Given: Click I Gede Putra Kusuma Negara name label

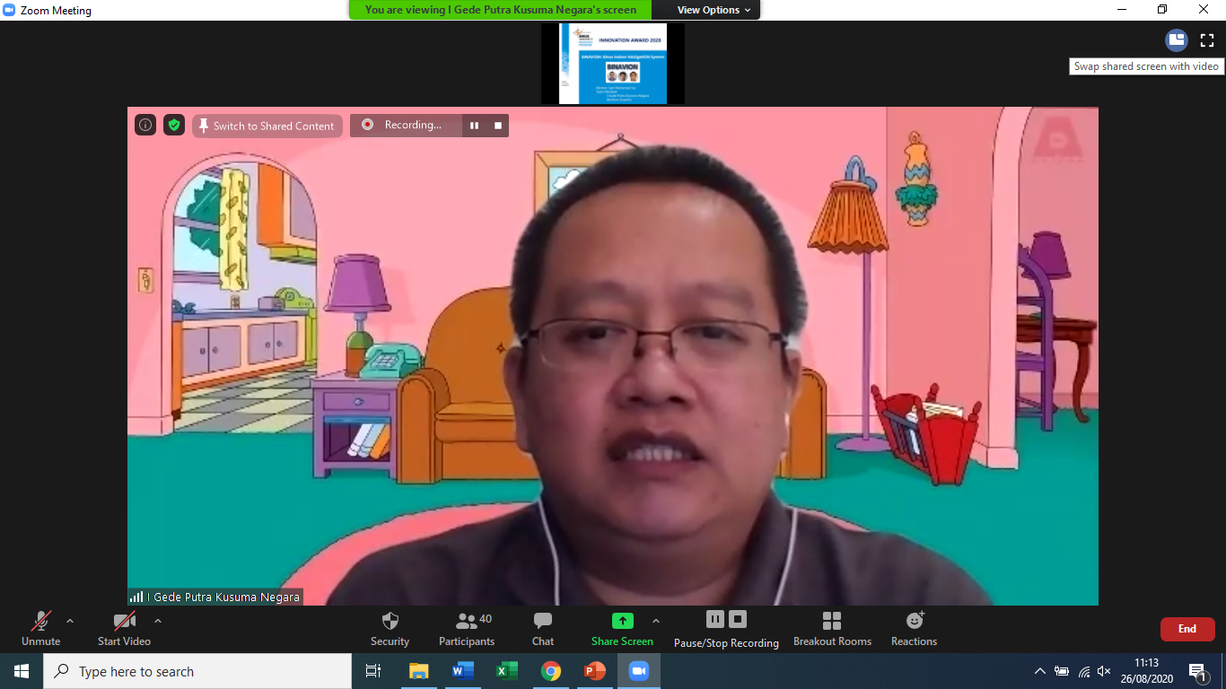Looking at the screenshot, I should click(x=223, y=597).
